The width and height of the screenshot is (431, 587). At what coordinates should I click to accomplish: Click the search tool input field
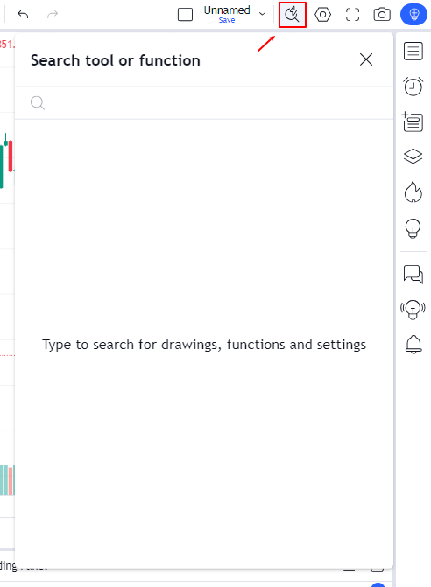[204, 103]
